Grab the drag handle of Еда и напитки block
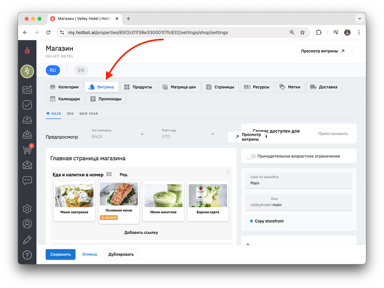Screen dimensions: 384x288 coord(228,172)
